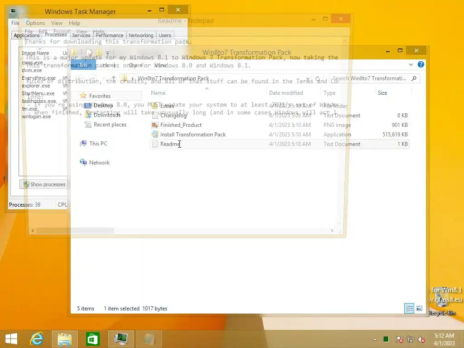
Task: Open Task Manager Help menu
Action: click(x=74, y=23)
